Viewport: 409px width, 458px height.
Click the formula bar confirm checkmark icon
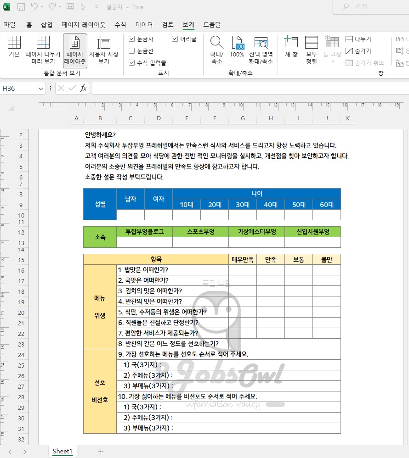(x=72, y=88)
